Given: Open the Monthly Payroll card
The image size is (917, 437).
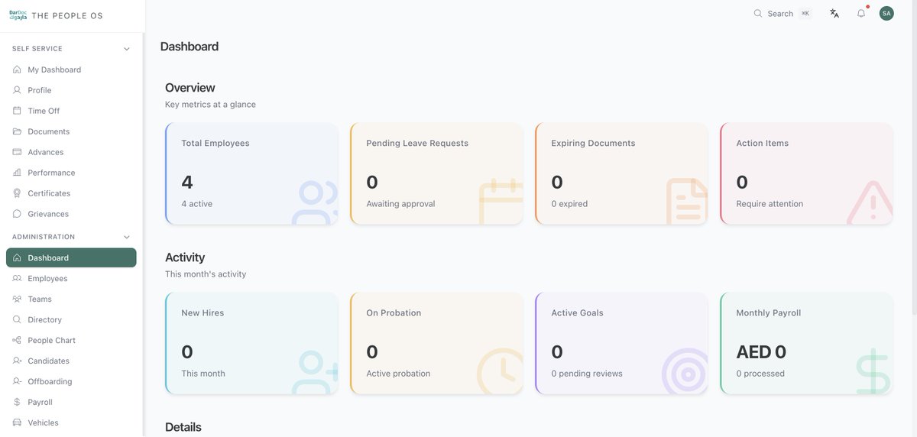Looking at the screenshot, I should pos(806,343).
